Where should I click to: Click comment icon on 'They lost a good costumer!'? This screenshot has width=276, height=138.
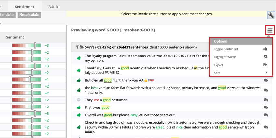pyautogui.click(x=266, y=100)
